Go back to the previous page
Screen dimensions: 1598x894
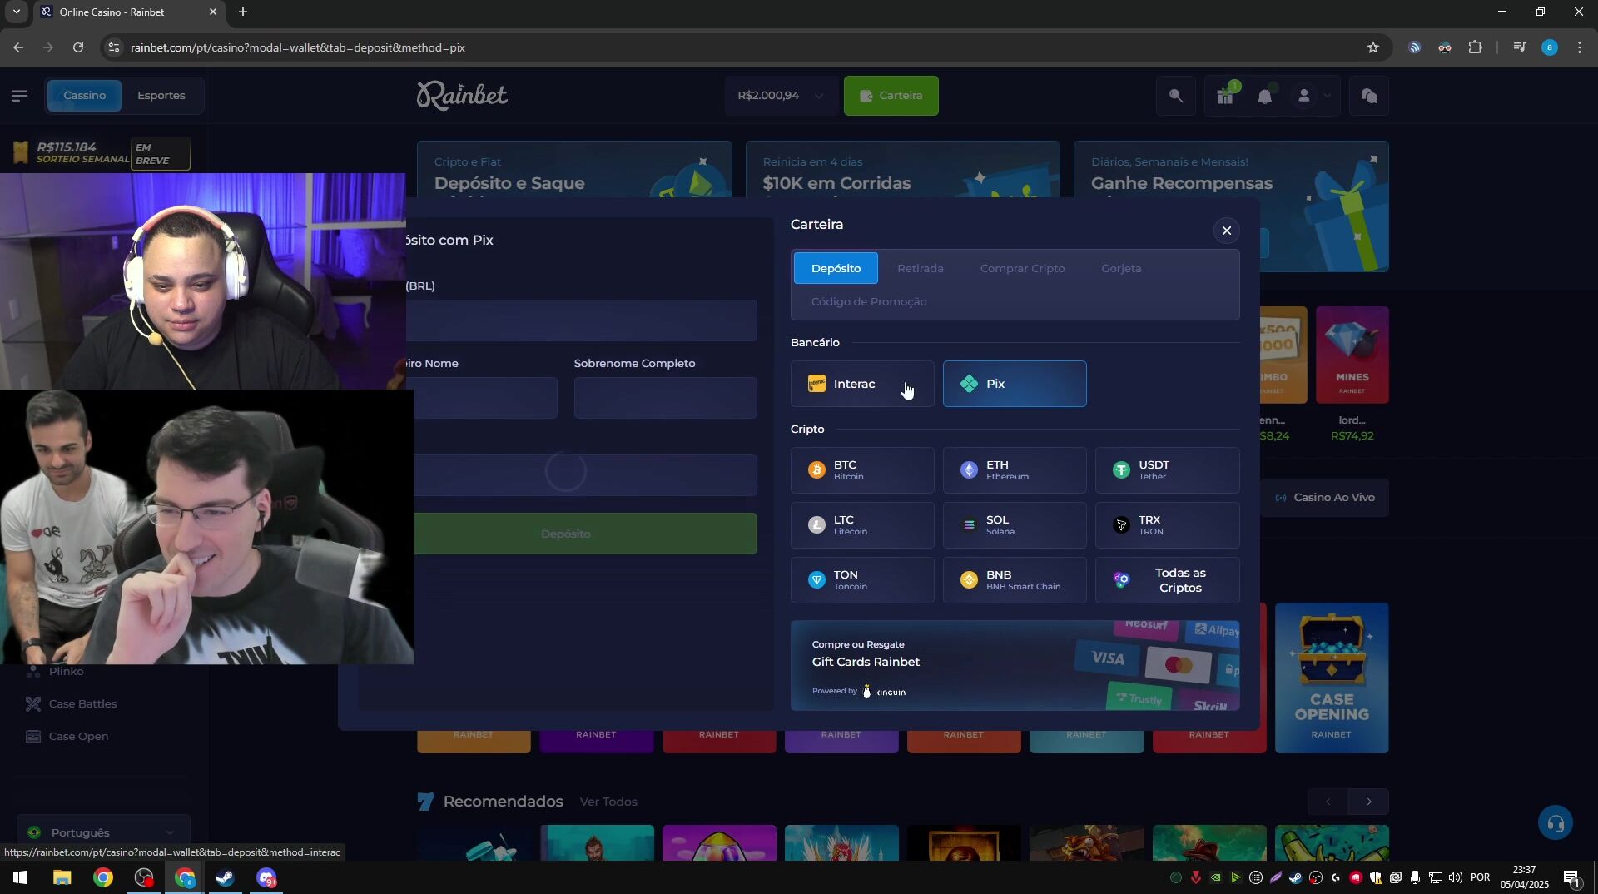(x=18, y=47)
